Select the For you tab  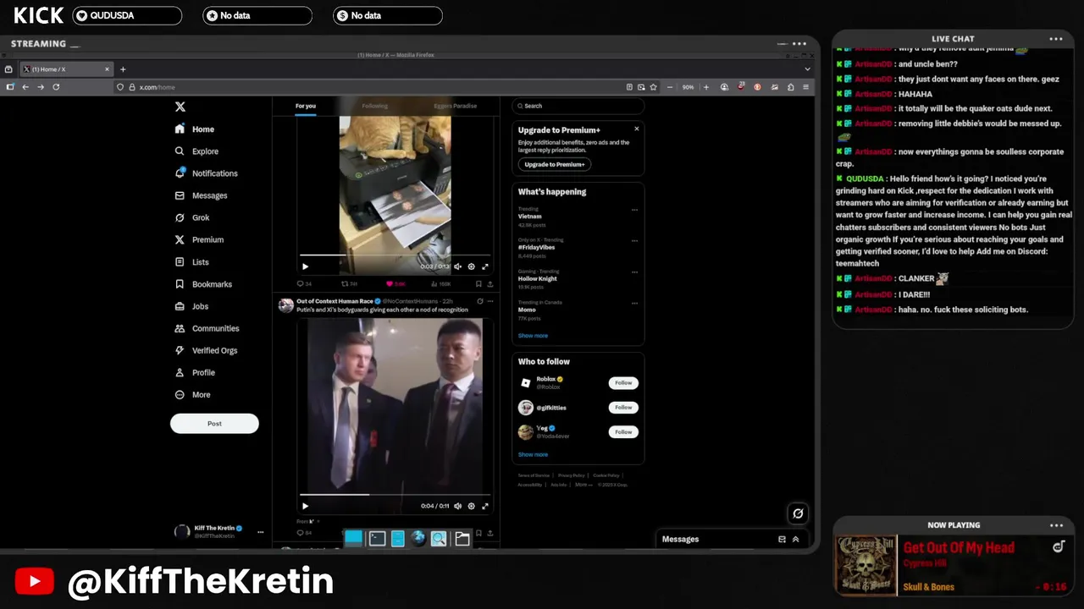[x=306, y=106]
